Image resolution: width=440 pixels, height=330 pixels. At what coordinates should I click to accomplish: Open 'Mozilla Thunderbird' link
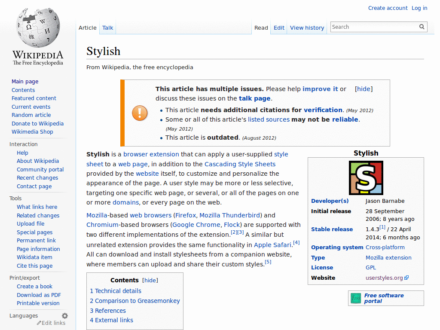[x=229, y=215]
